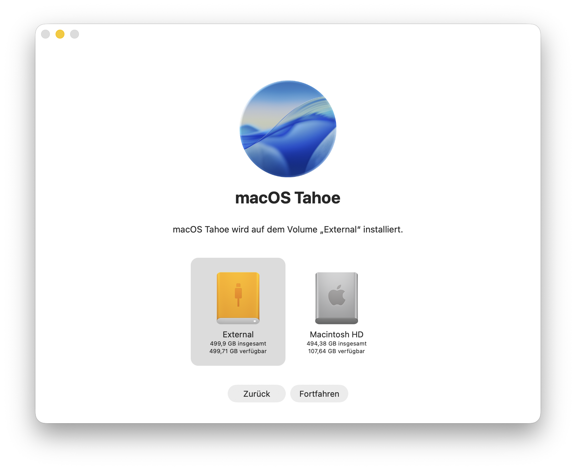Click the macOS Tahoe circular logo
This screenshot has width=576, height=470.
coord(288,129)
